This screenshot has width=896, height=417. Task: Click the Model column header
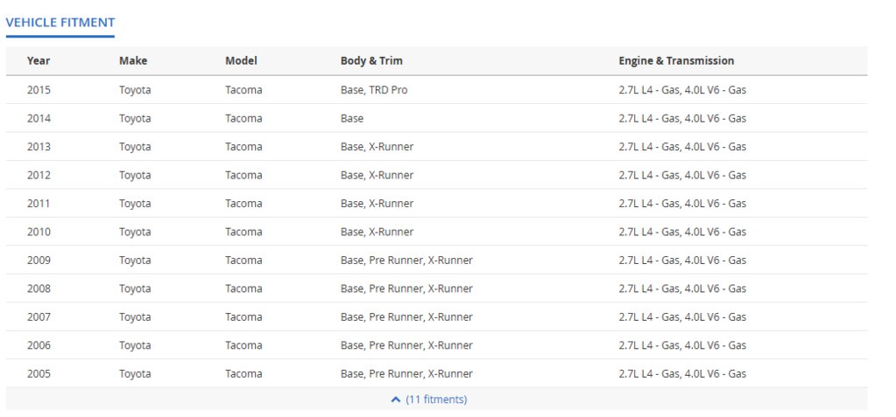(241, 60)
